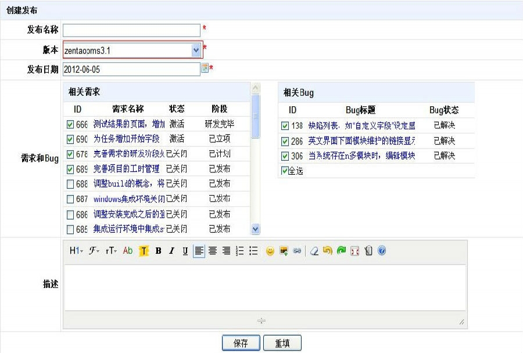Screen dimensions: 523x353
Task: Click the help question mark icon in the editor
Action: (x=382, y=251)
